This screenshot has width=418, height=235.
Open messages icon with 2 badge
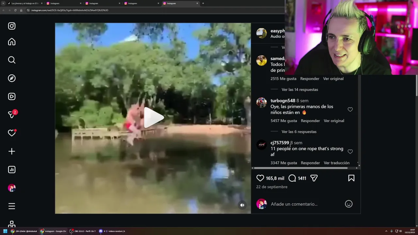point(12,114)
